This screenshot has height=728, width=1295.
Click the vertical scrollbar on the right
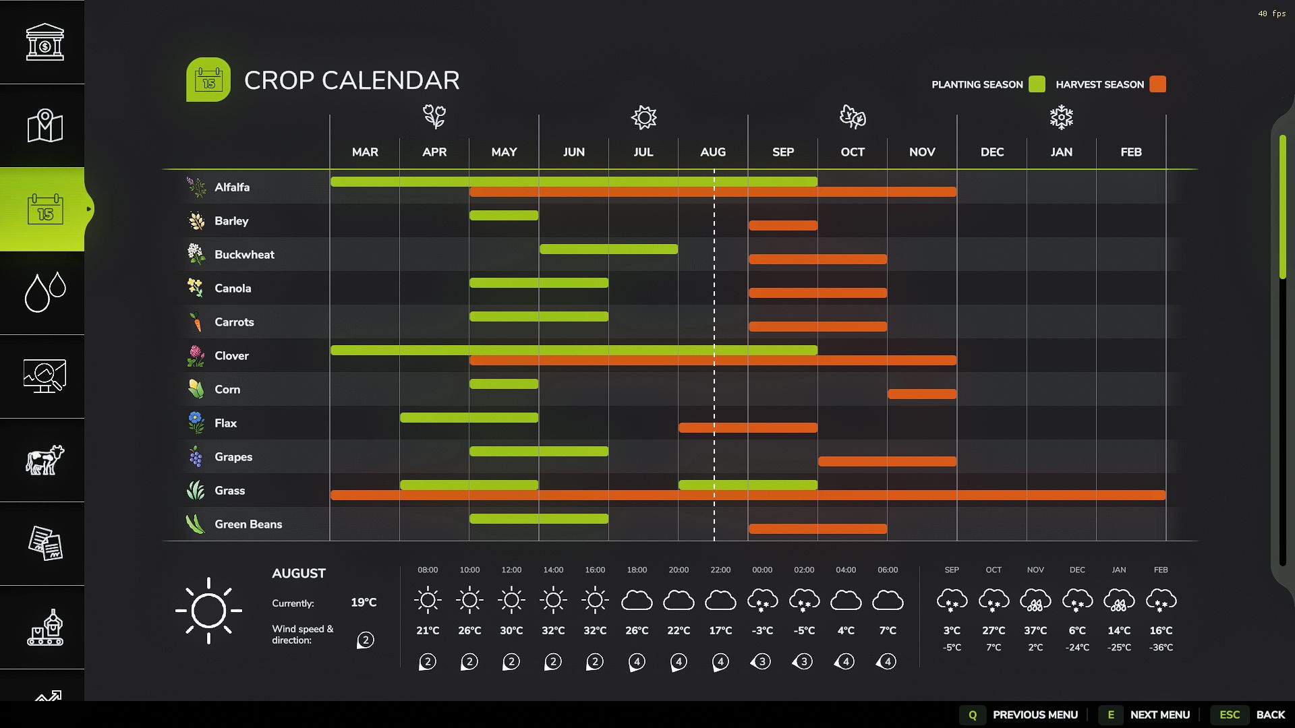pos(1282,206)
